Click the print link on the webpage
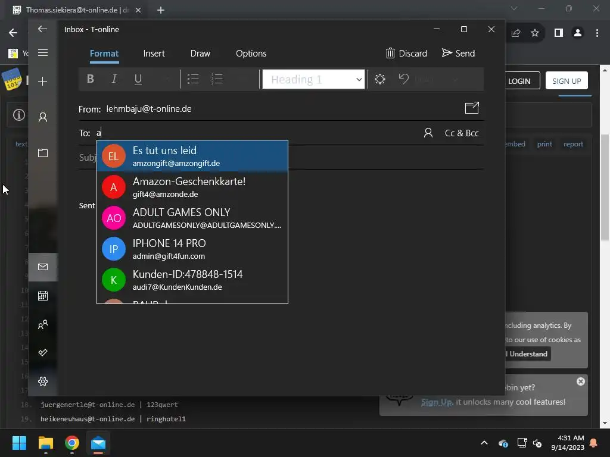The width and height of the screenshot is (610, 457). [x=544, y=144]
